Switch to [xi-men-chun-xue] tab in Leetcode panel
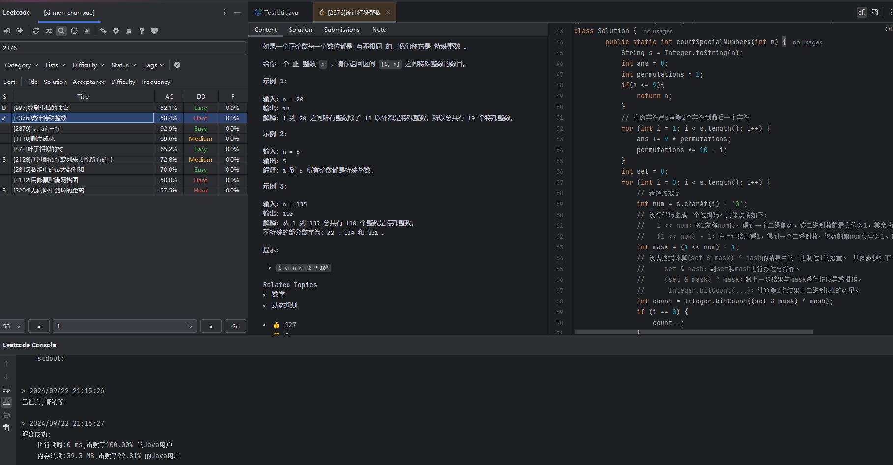The image size is (893, 465). [69, 12]
